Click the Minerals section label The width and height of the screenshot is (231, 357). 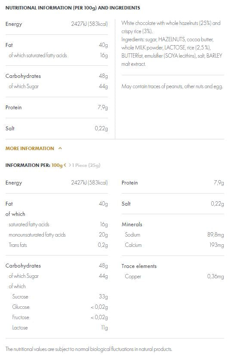pyautogui.click(x=132, y=225)
